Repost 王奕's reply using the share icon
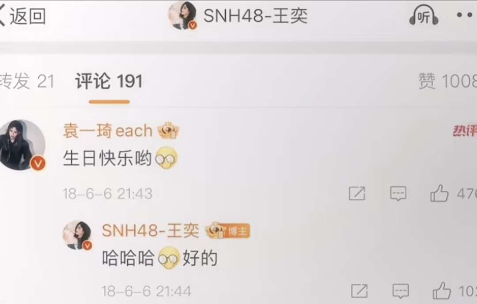The width and height of the screenshot is (477, 304). pyautogui.click(x=359, y=291)
